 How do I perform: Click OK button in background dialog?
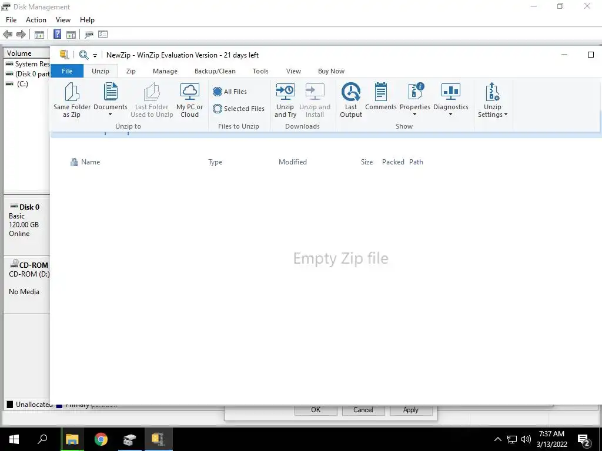tap(316, 410)
